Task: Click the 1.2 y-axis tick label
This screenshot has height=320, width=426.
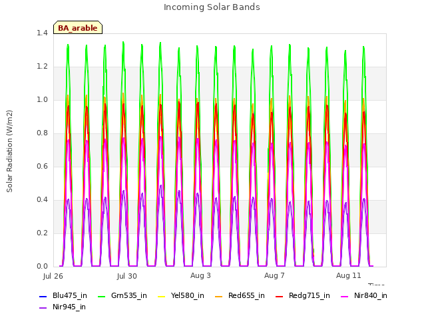Action: (x=42, y=67)
